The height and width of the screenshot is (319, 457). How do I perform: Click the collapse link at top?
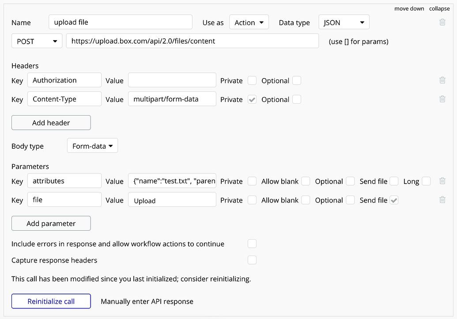point(439,8)
